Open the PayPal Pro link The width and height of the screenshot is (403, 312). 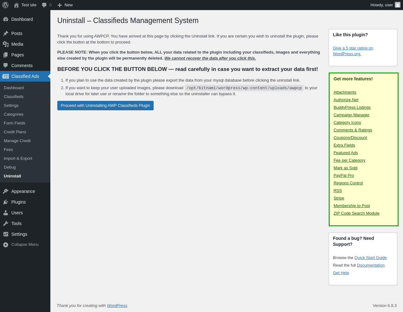click(343, 176)
